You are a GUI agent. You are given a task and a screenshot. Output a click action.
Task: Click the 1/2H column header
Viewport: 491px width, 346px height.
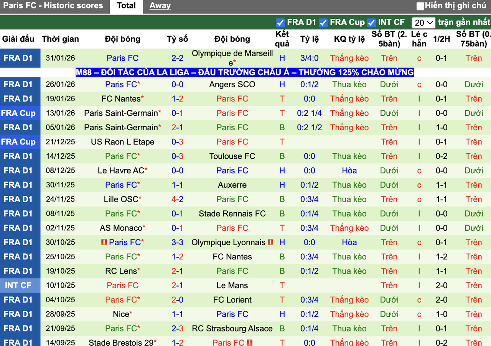(442, 39)
